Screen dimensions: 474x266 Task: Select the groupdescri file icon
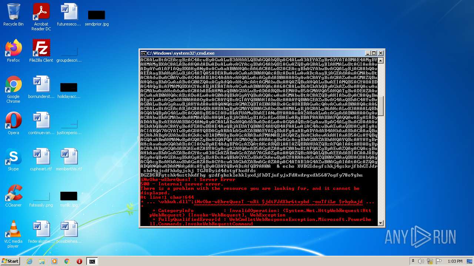(x=69, y=54)
